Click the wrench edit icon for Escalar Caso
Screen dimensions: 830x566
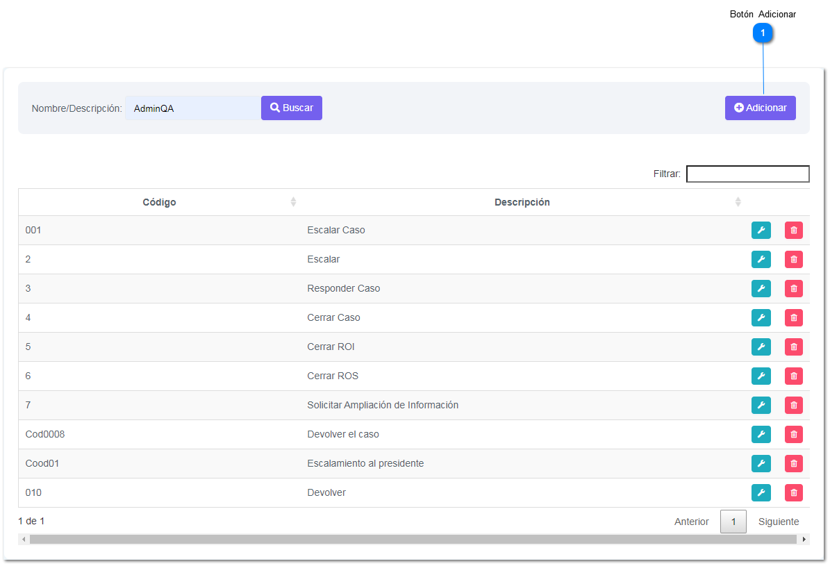761,231
